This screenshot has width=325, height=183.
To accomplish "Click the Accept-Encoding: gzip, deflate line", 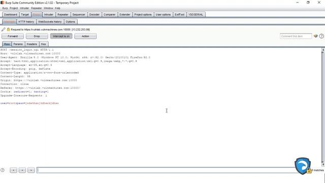I will point(25,69).
